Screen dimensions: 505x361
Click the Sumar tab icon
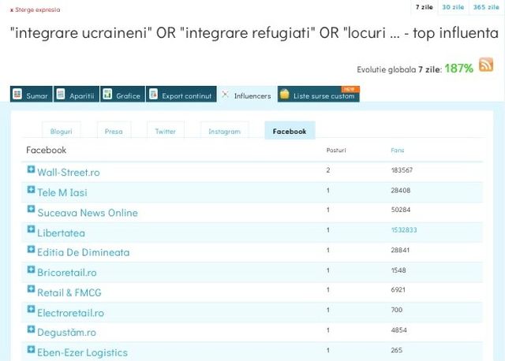[x=17, y=94]
